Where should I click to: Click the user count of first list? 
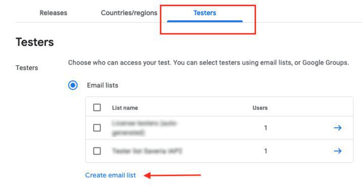pyautogui.click(x=266, y=128)
